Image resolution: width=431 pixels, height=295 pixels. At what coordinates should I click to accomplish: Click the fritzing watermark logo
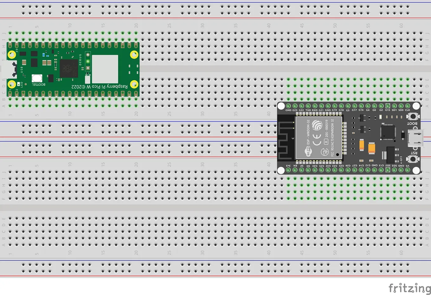tap(409, 288)
